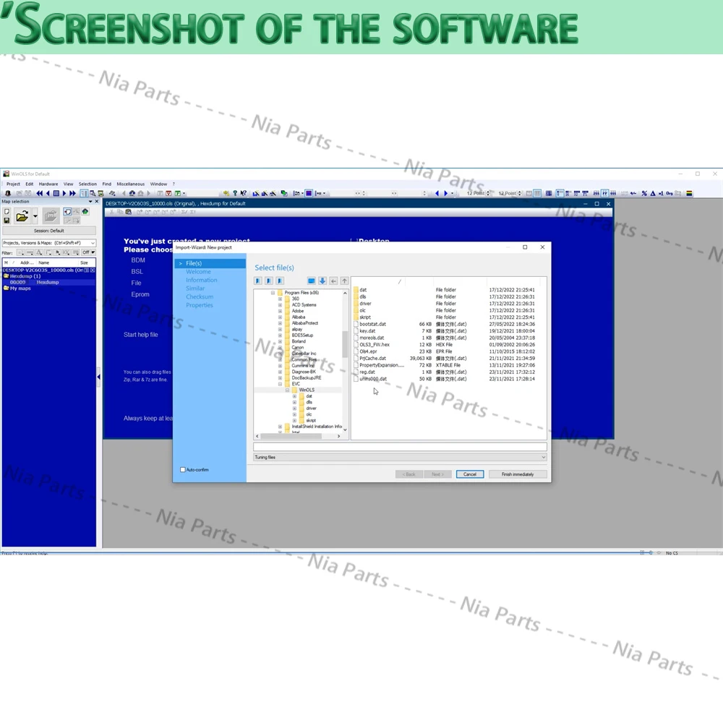Viewport: 723px width, 723px height.
Task: Go back using the left-arrow icon in the wizard
Action: [333, 281]
